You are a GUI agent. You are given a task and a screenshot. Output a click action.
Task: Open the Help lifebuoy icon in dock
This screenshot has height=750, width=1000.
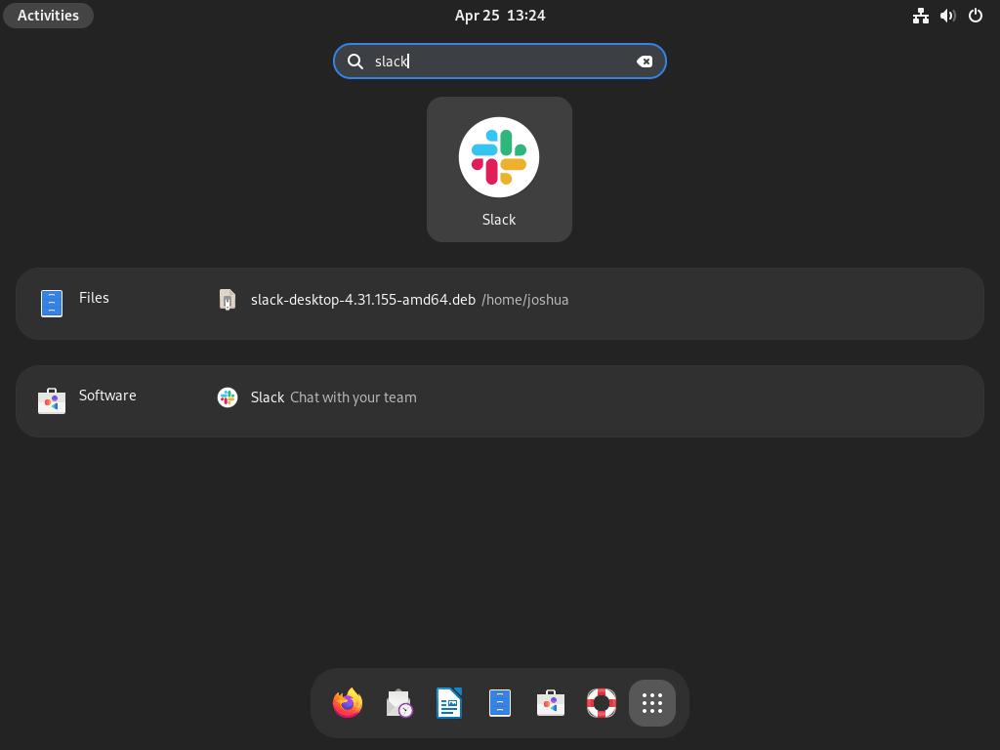[602, 702]
